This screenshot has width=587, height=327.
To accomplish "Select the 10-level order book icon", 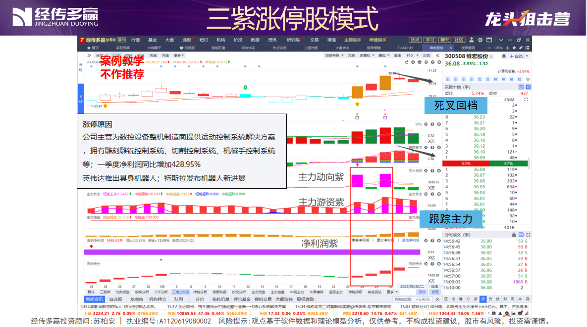I will 528,87.
